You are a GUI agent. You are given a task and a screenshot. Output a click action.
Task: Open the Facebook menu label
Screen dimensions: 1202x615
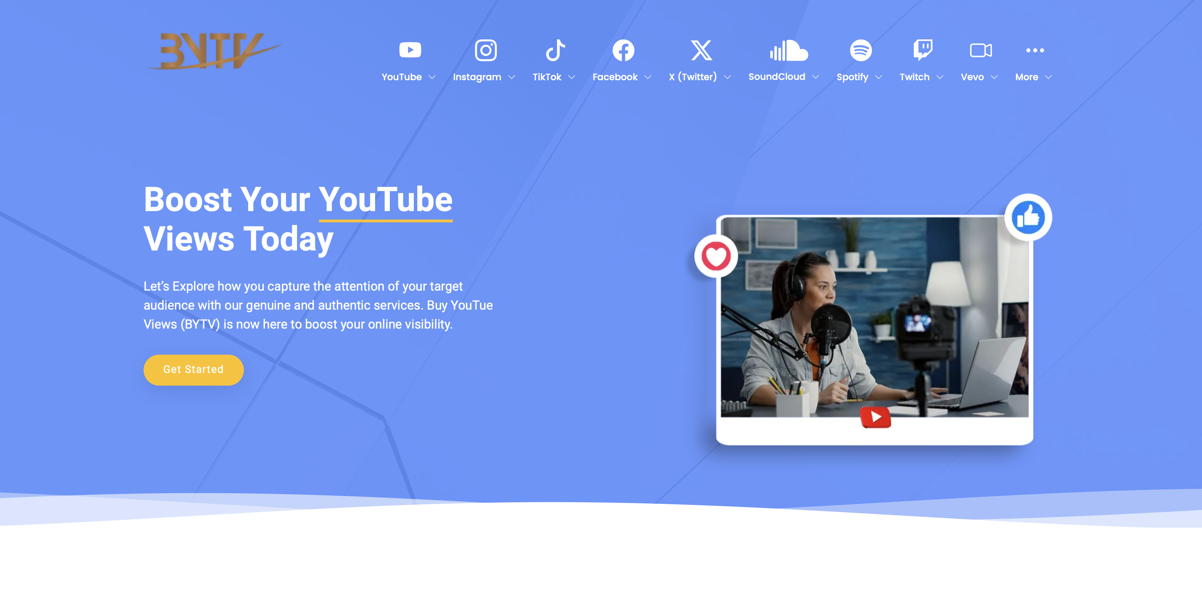point(614,77)
